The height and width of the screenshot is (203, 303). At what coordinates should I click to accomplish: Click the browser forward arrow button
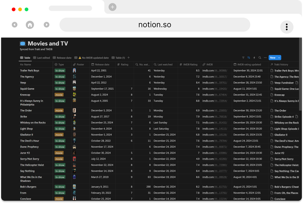tap(46, 25)
